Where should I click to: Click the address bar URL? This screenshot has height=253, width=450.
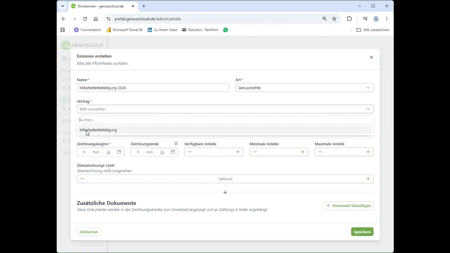(148, 19)
